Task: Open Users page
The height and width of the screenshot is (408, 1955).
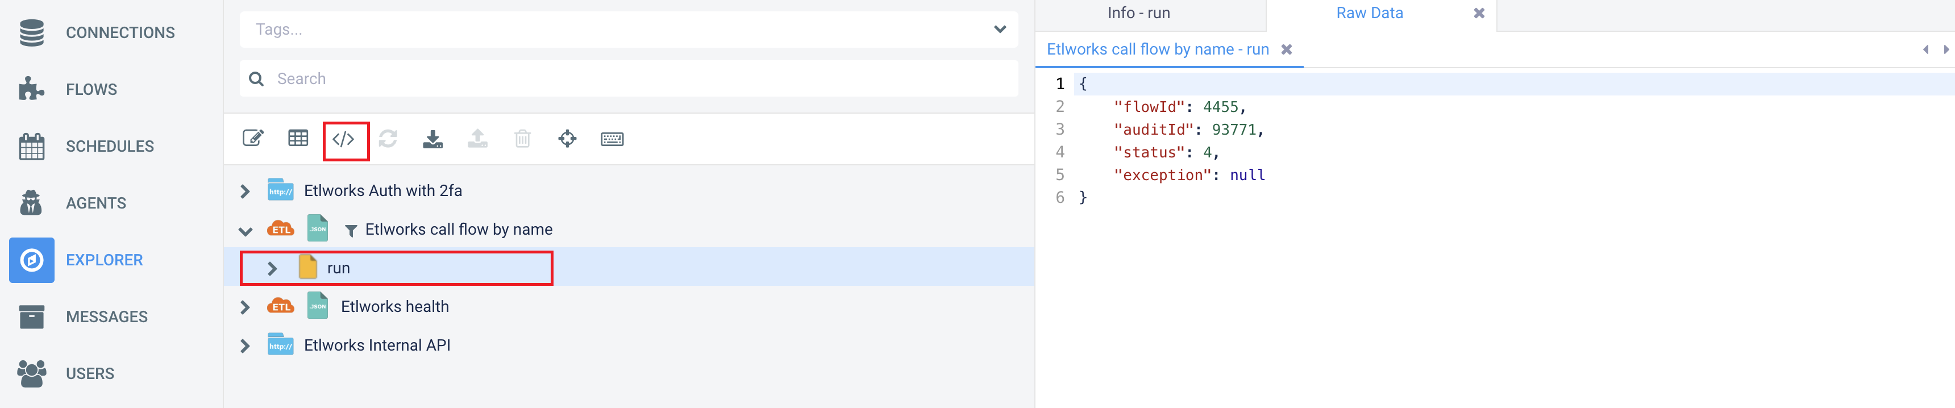Action: [x=90, y=374]
